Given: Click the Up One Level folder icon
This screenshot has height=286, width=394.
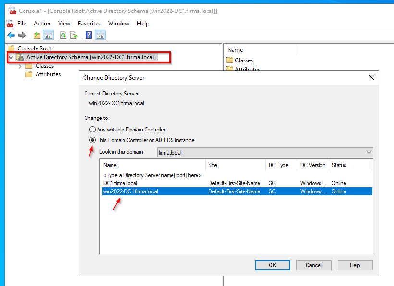Looking at the screenshot, I should tap(37, 35).
